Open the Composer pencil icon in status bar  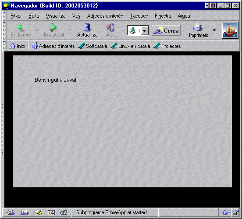(38, 212)
